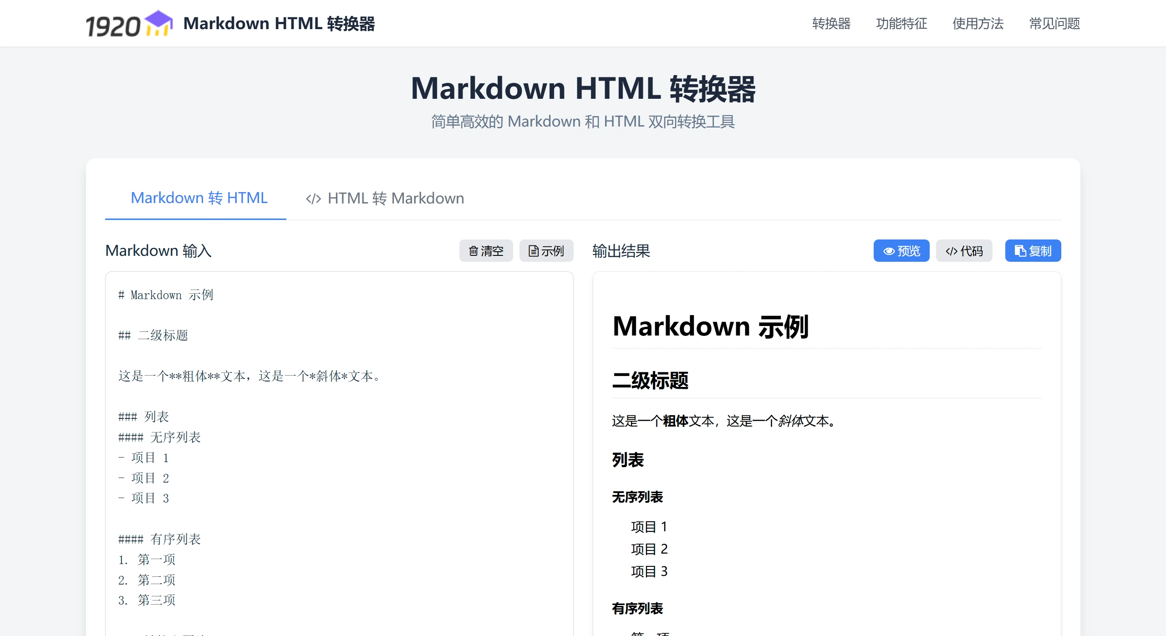The image size is (1166, 636).
Task: Click the 输出结果 preview area
Action: [x=826, y=455]
